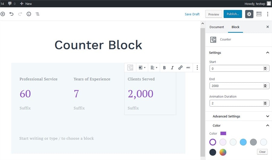Click the Undo arrow icon

click(11, 14)
